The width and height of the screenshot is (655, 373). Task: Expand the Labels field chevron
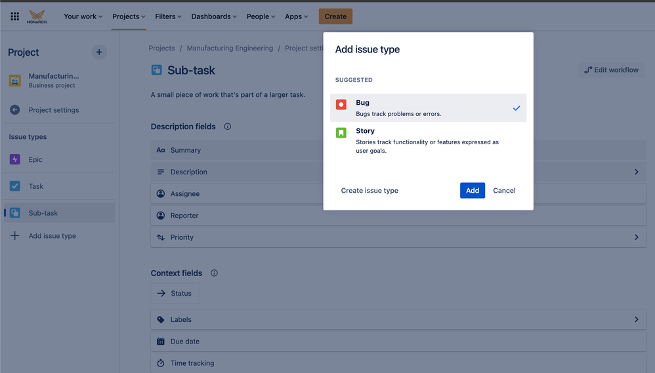point(637,320)
